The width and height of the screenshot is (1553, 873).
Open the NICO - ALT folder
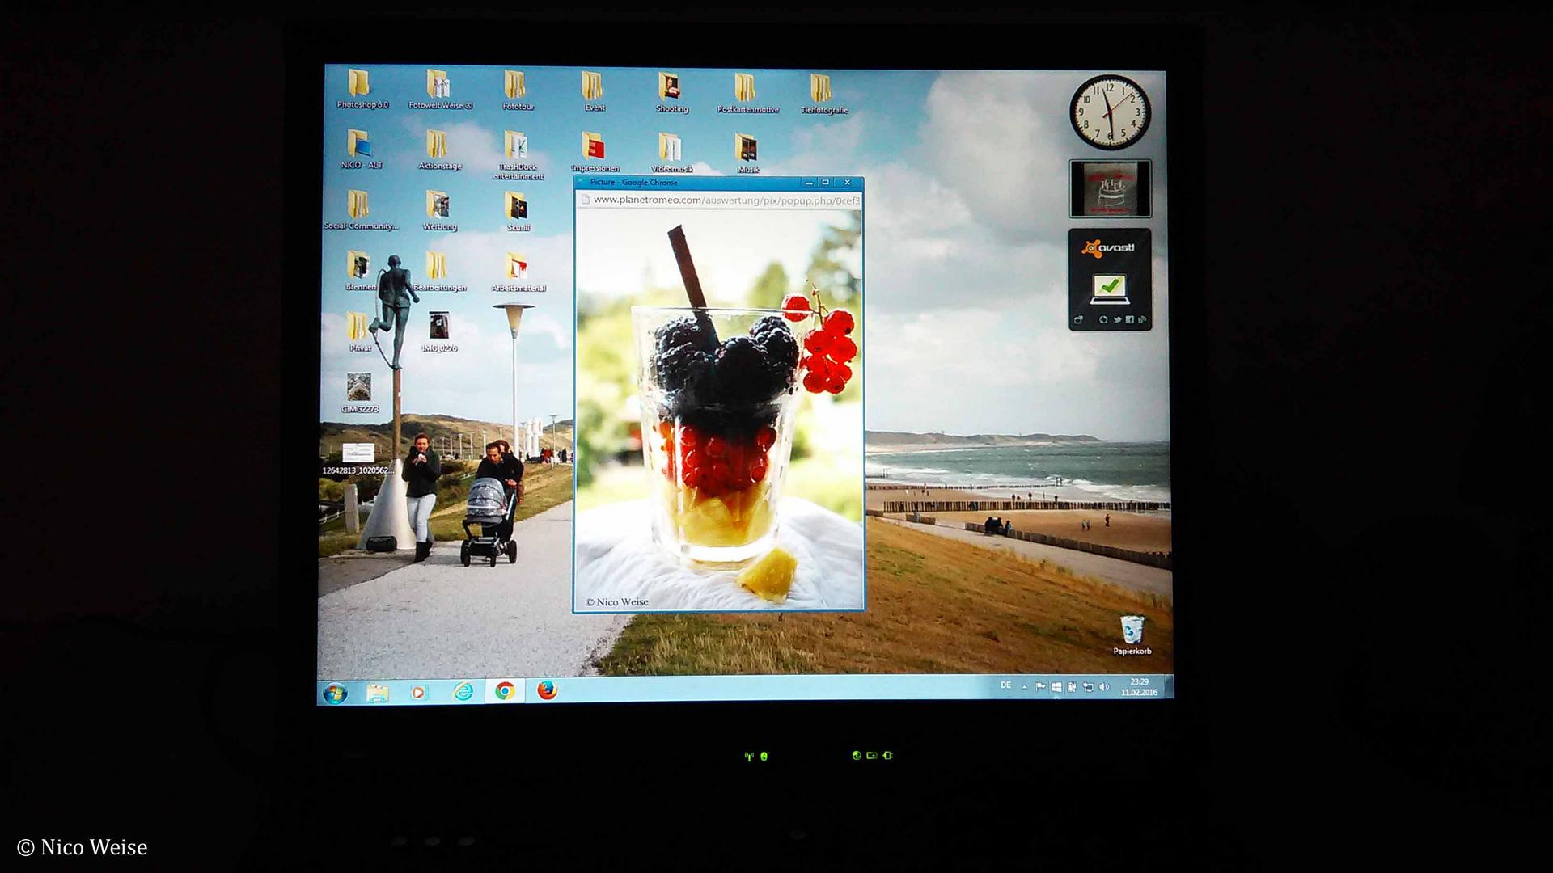(x=361, y=150)
